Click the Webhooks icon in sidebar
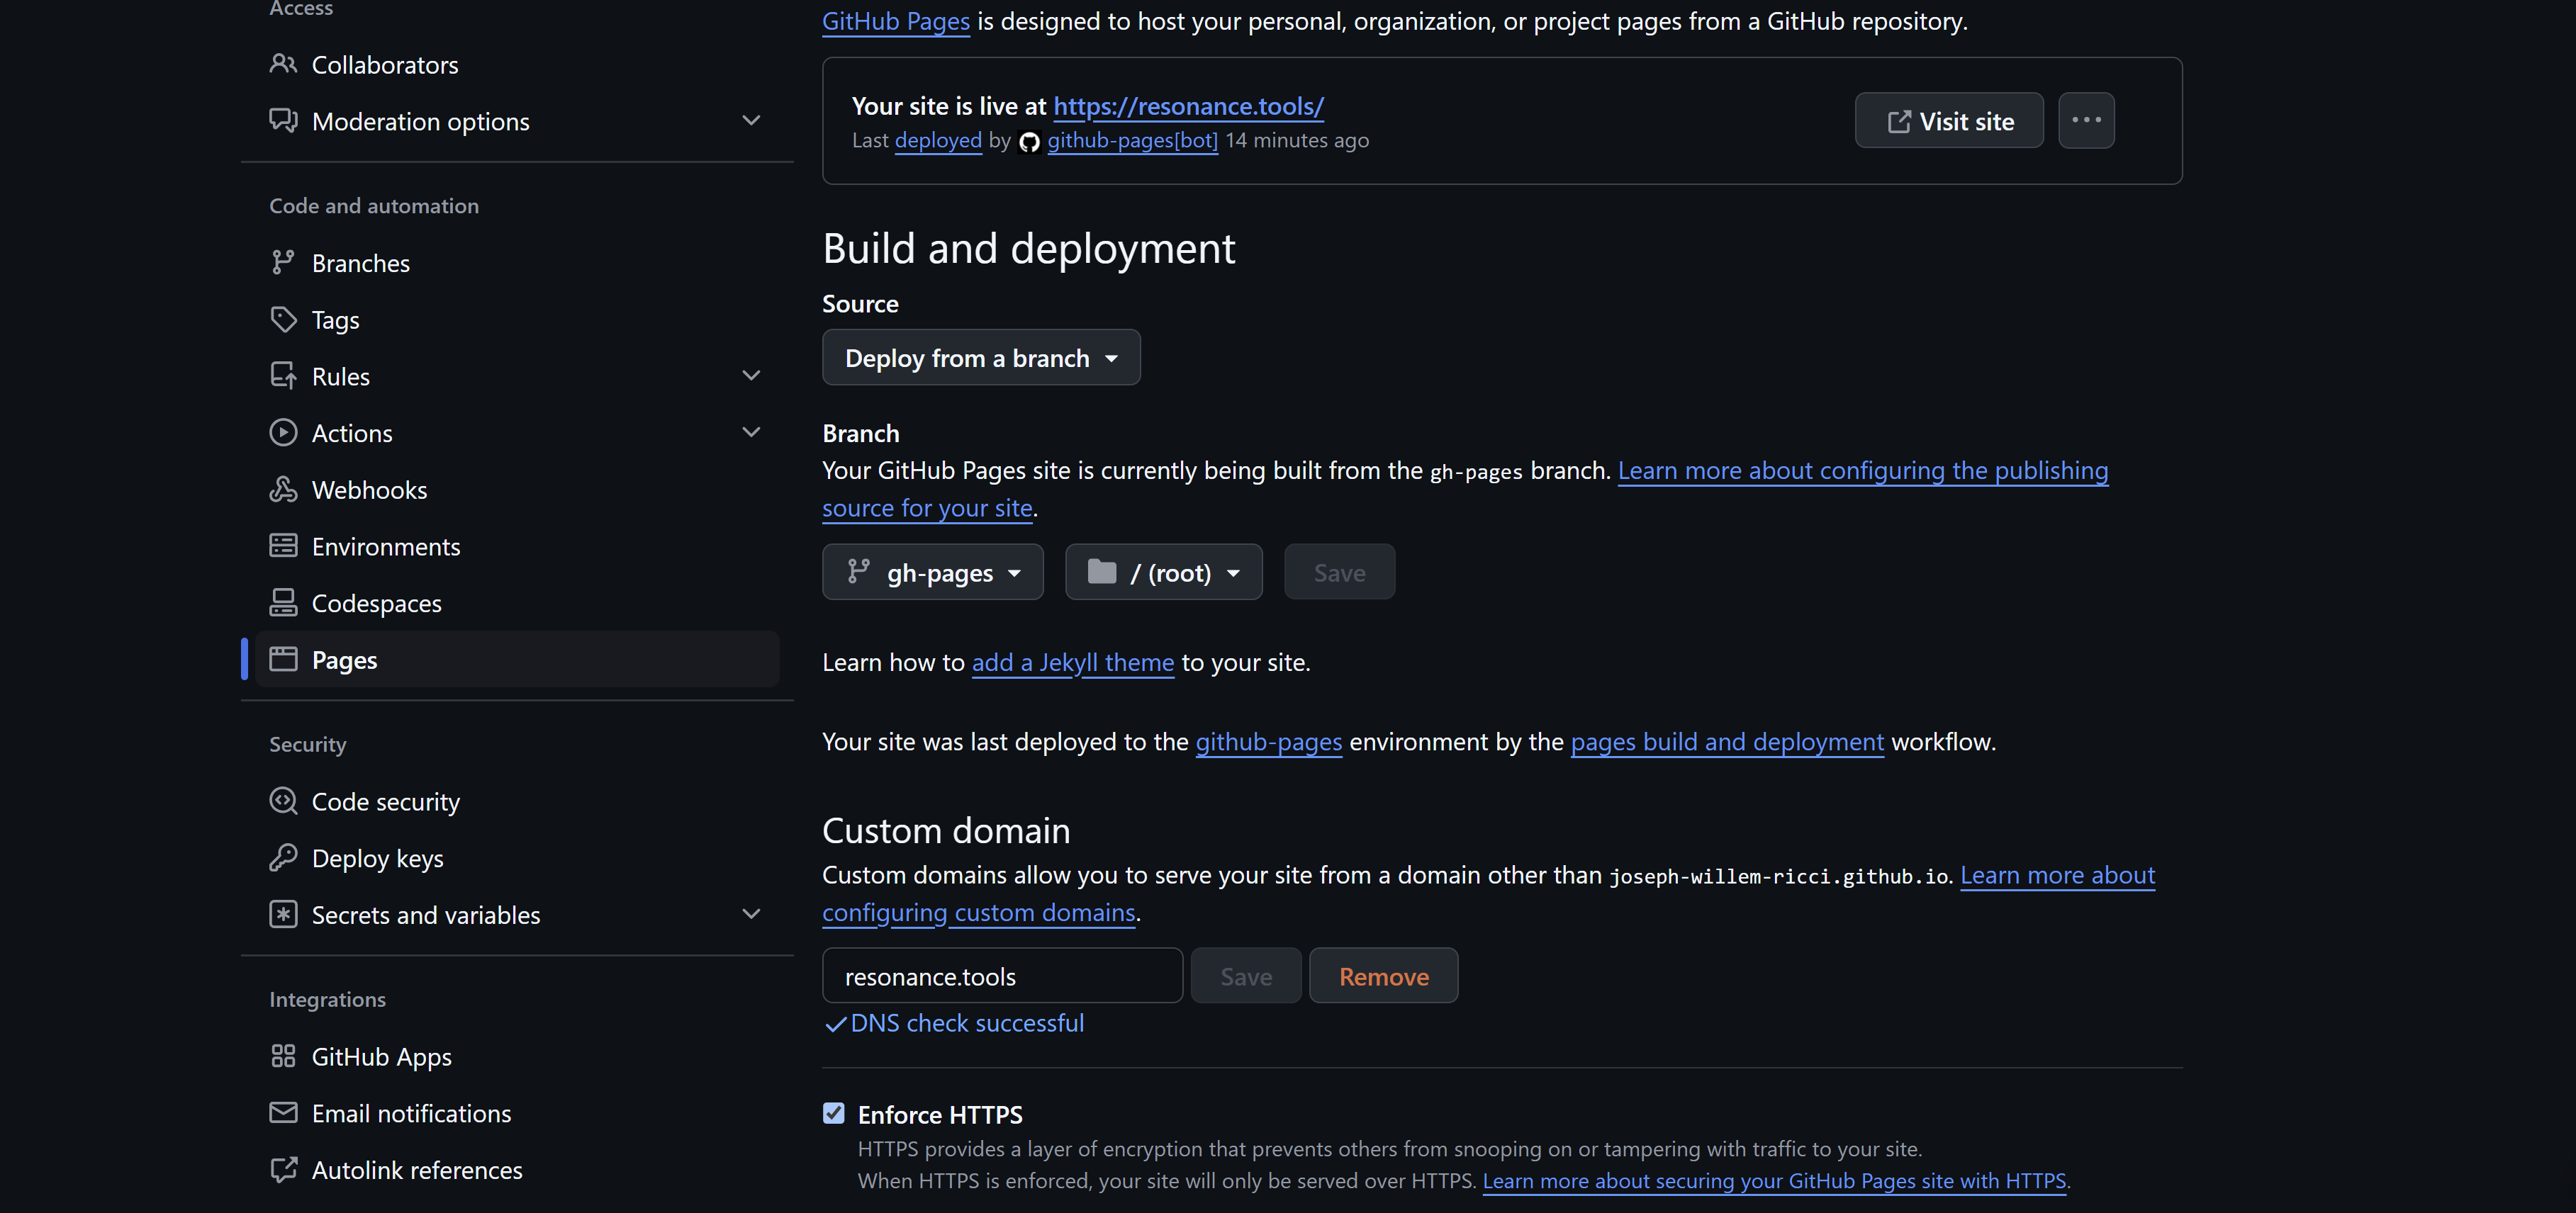 point(283,489)
